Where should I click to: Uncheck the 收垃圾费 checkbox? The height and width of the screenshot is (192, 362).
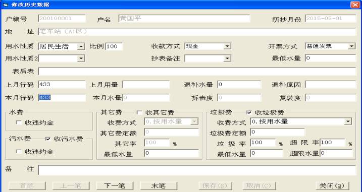point(249,112)
